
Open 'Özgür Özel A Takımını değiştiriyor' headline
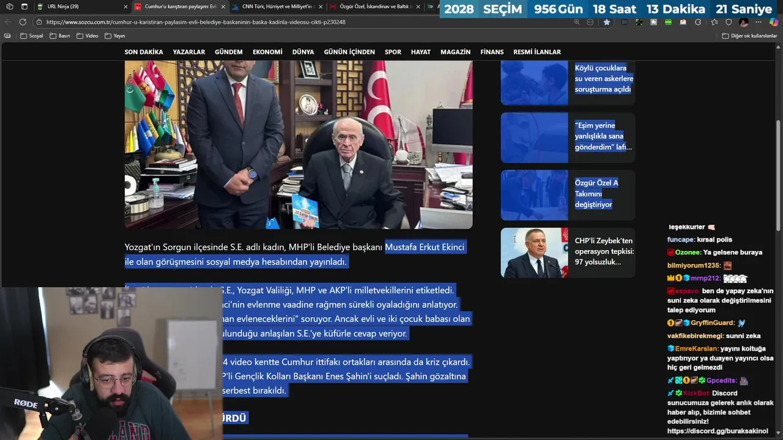point(596,194)
